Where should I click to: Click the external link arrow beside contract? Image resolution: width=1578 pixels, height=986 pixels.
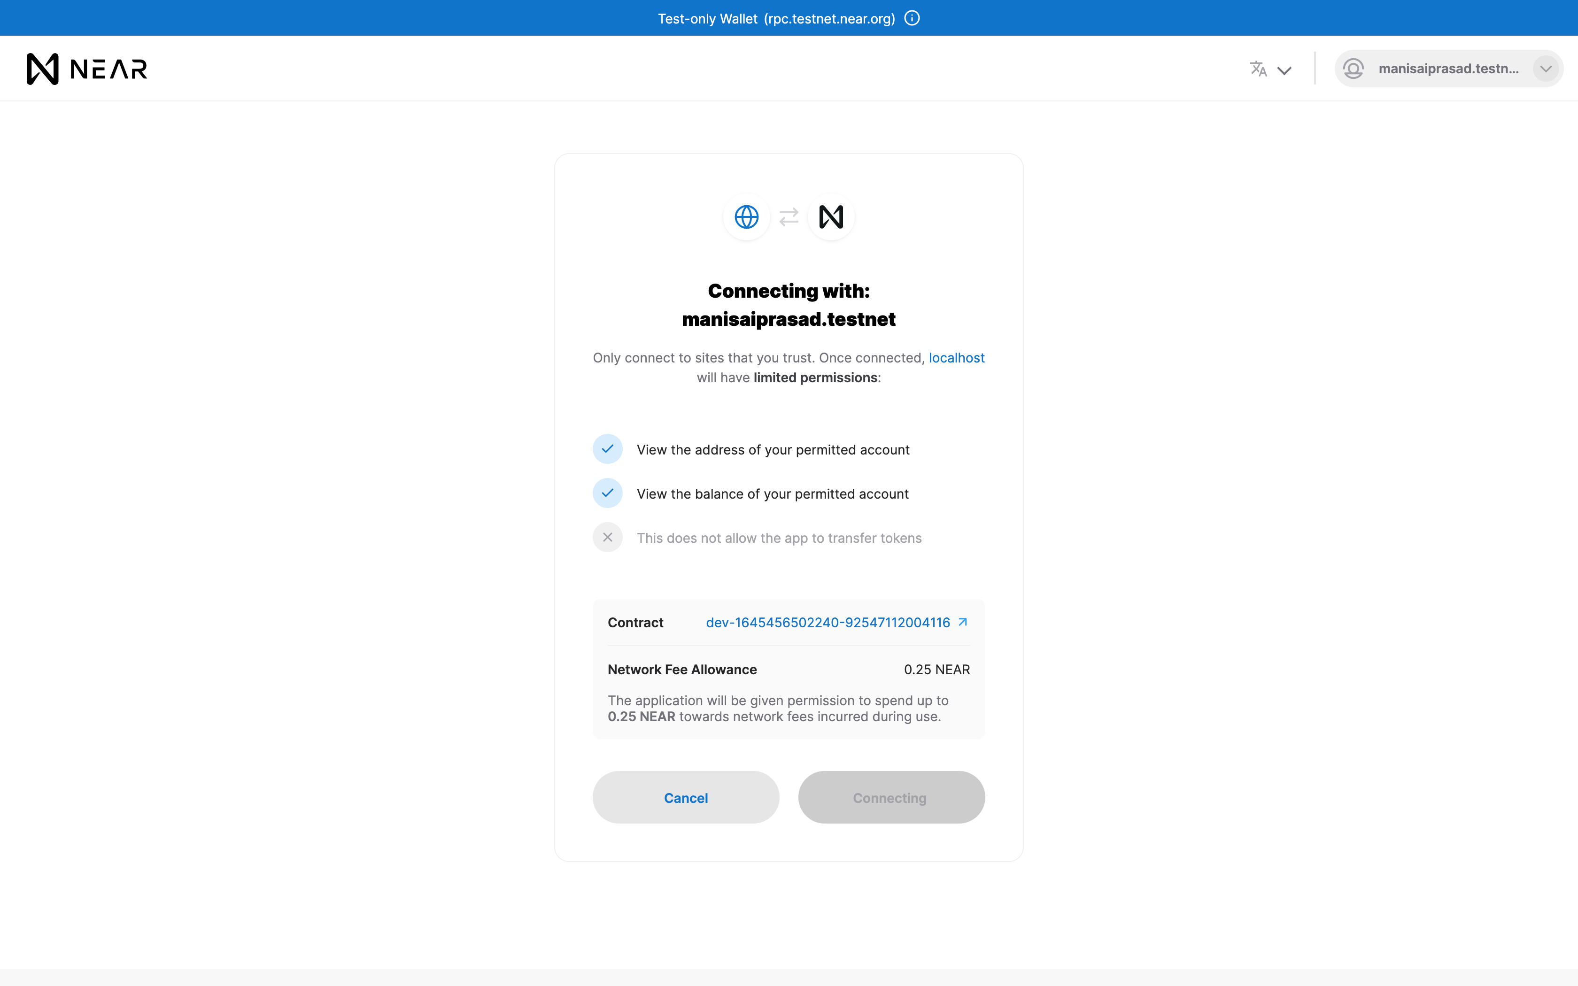click(x=962, y=622)
